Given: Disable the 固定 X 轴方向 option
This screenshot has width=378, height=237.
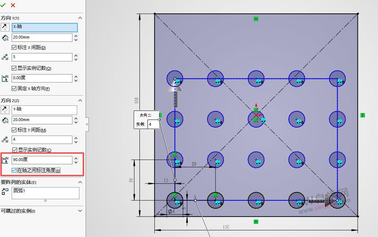Looking at the screenshot, I should pyautogui.click(x=14, y=88).
